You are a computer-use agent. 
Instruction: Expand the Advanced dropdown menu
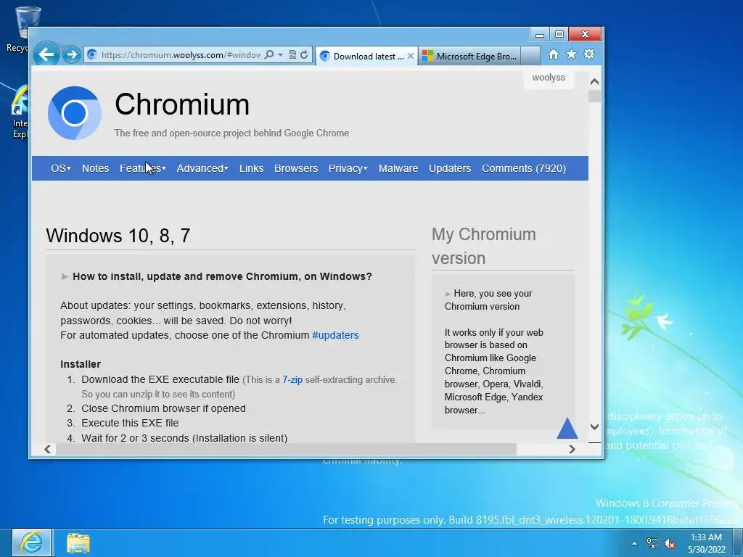tap(202, 168)
